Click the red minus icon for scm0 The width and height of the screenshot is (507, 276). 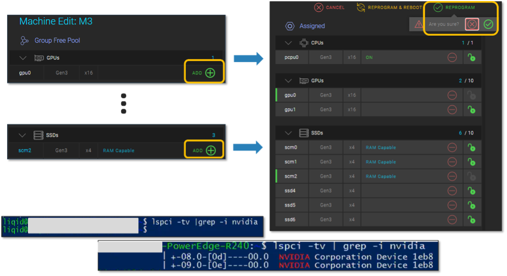452,147
